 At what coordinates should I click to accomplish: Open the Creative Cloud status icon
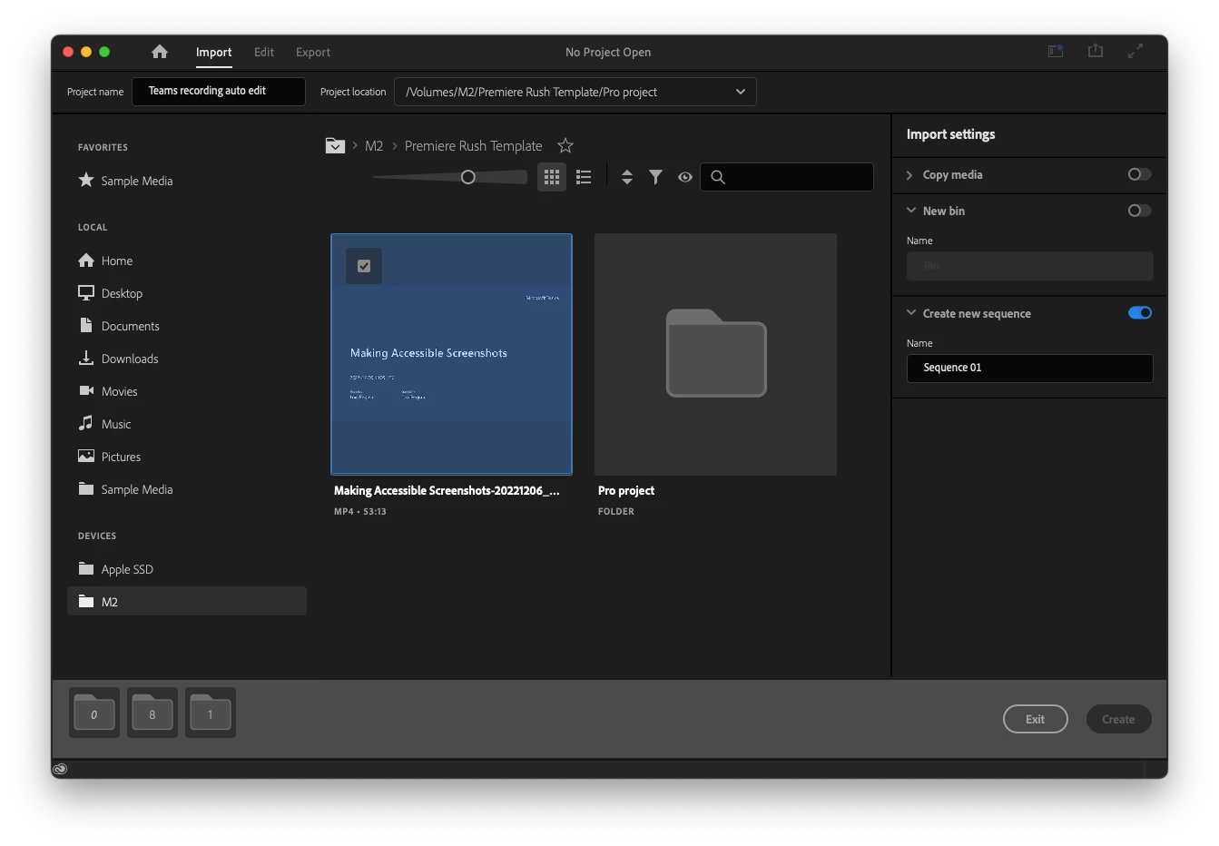60,769
